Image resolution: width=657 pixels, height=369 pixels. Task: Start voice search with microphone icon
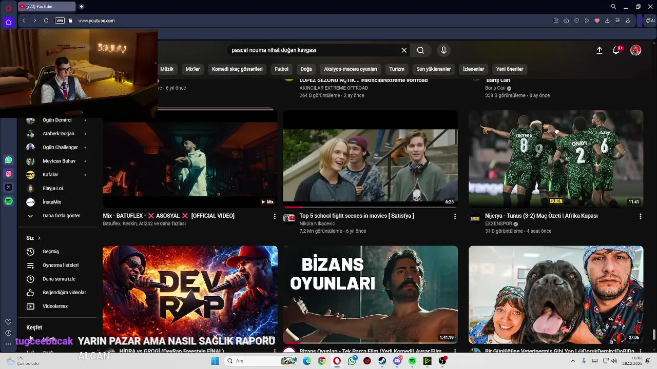pos(444,50)
